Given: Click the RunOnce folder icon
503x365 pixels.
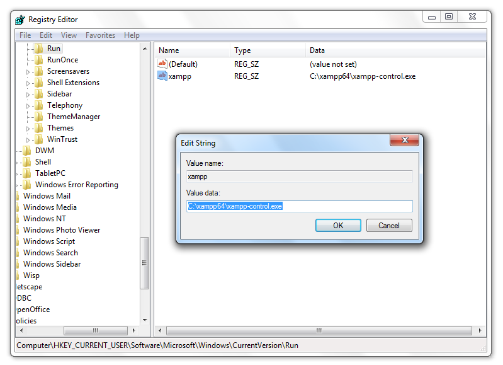Looking at the screenshot, I should tap(38, 60).
